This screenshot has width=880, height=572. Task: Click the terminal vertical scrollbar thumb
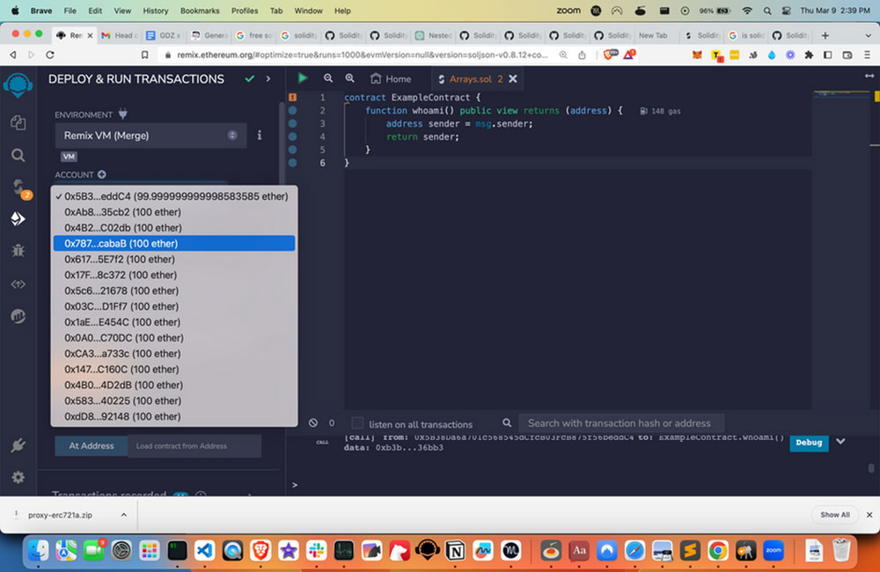[x=871, y=468]
